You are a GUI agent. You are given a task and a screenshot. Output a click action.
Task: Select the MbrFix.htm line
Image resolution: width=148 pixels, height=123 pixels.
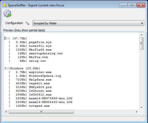[28, 57]
